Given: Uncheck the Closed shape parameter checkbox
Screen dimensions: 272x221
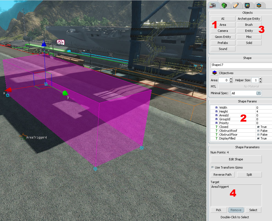Looking at the screenshot, I should point(258,127).
